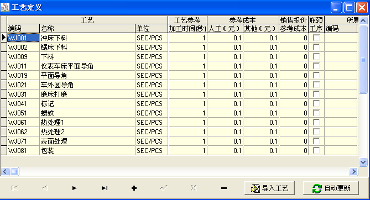Click the WJ019 code cell
This screenshot has height=200, width=370.
(x=23, y=76)
